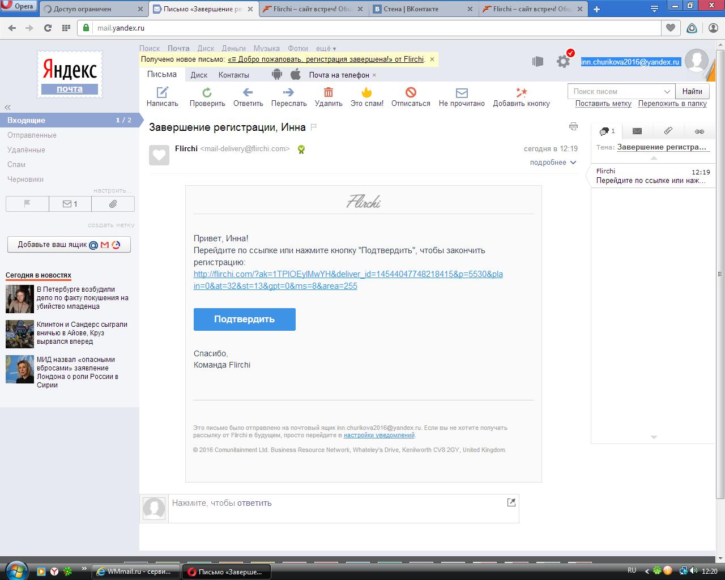Click the «Добавьте ваш ящик» button
725x580 pixels.
(x=69, y=245)
